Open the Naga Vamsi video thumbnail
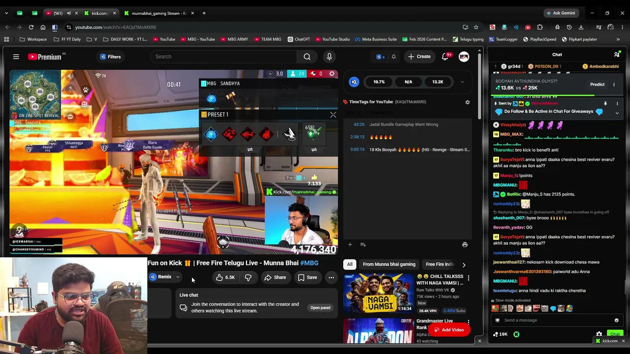Viewport: 630px width, 354px height. (x=378, y=293)
